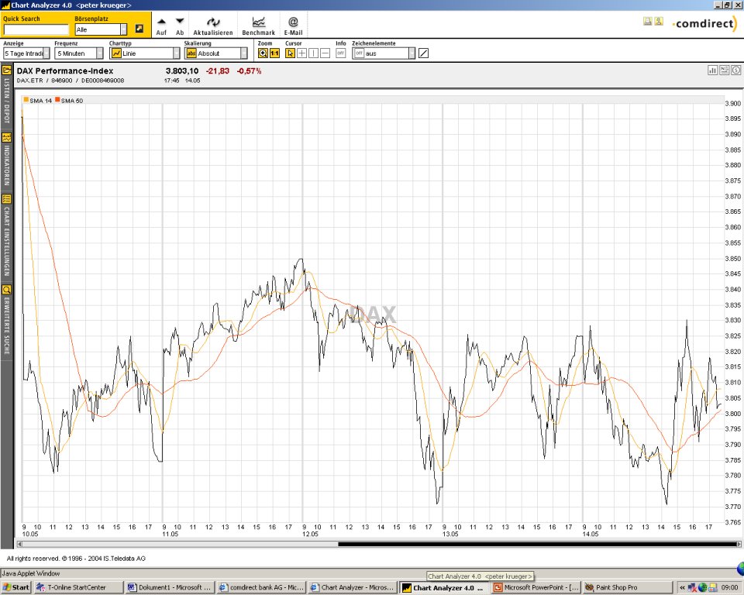
Task: Click the bar chart icon at top right
Action: (711, 71)
